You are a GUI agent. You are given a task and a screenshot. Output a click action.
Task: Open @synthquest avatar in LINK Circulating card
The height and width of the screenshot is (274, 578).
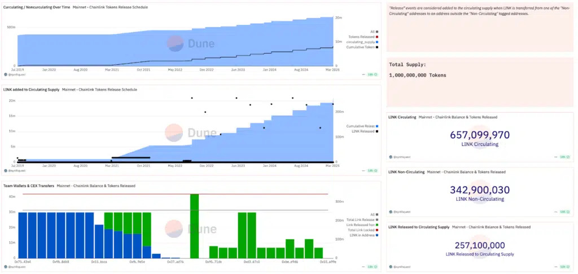(x=391, y=157)
